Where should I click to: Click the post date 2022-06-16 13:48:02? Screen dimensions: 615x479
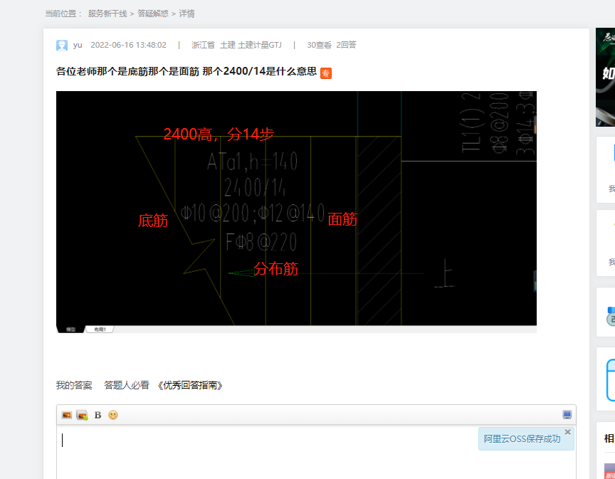tap(128, 45)
